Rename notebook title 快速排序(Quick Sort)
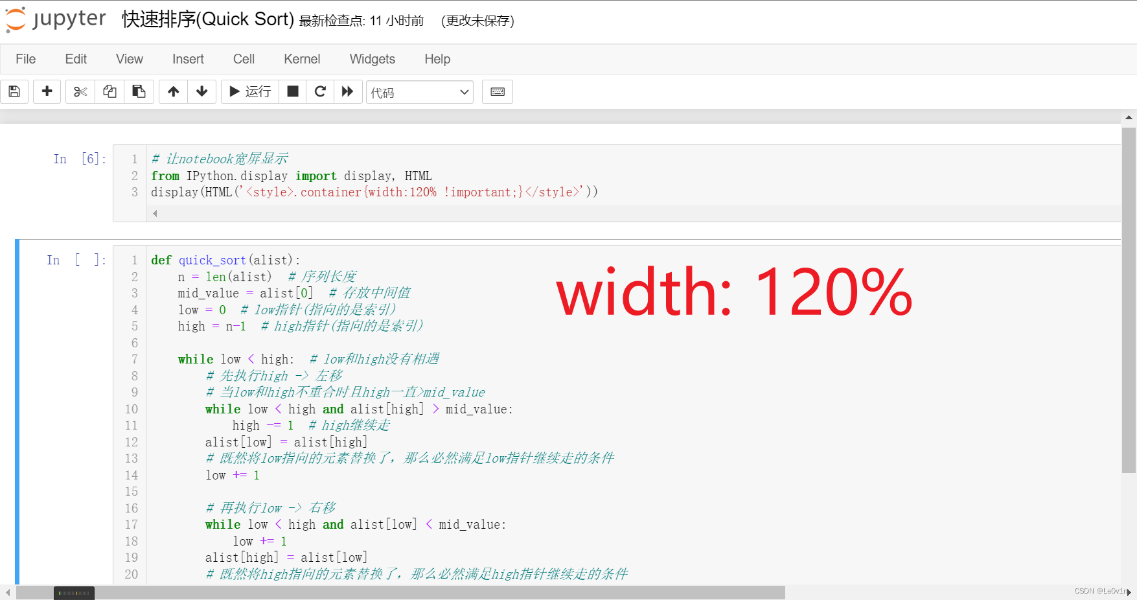The height and width of the screenshot is (600, 1137). [208, 19]
